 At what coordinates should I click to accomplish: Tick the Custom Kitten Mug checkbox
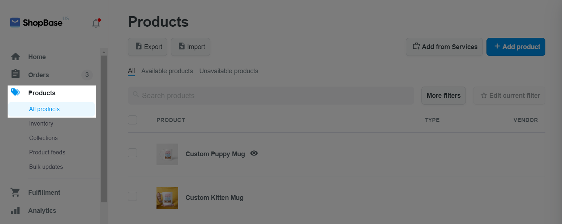pyautogui.click(x=133, y=196)
